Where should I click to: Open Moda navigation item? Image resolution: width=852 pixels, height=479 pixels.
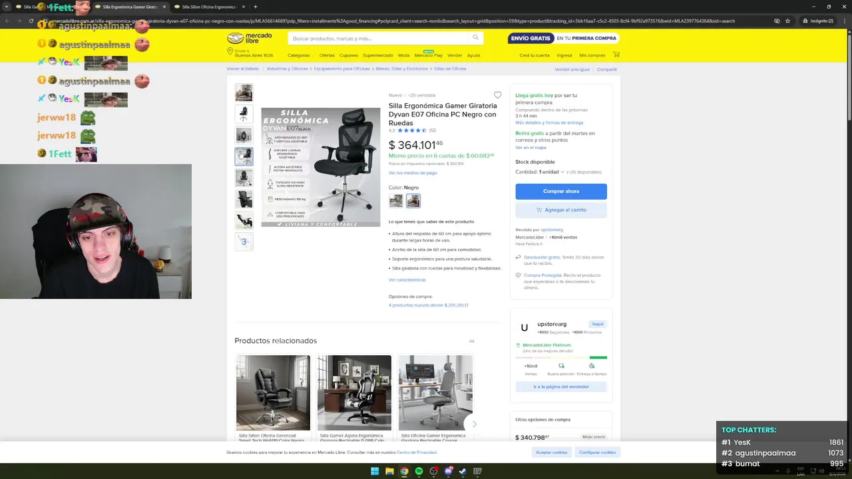(404, 55)
